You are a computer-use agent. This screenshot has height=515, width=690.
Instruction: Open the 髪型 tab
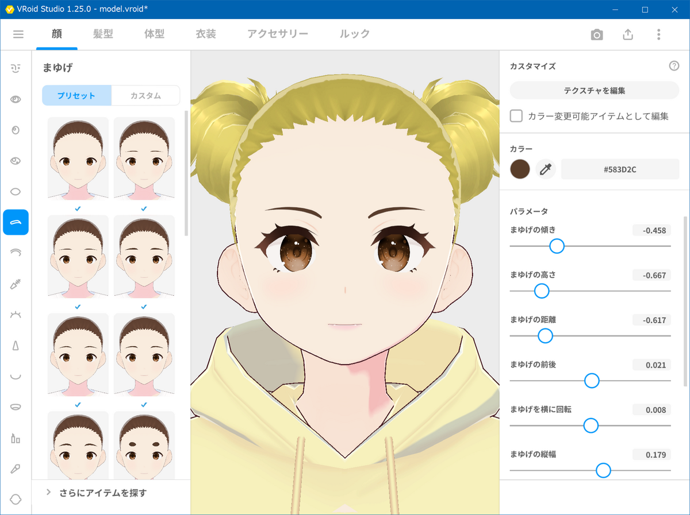[103, 34]
